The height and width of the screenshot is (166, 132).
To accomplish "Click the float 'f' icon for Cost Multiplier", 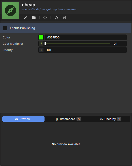I will pos(41,44).
